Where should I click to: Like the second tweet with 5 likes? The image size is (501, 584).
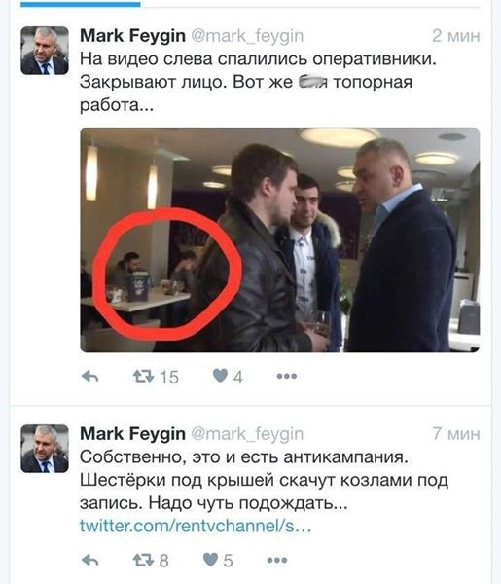[211, 560]
